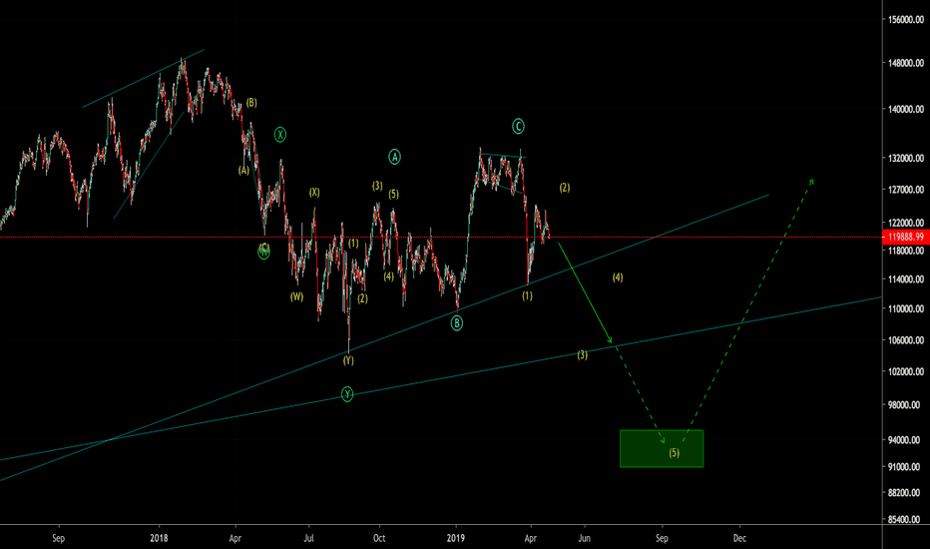Viewport: 930px width, 549px height.
Task: Click the 110000.00 price axis label
Action: point(905,309)
